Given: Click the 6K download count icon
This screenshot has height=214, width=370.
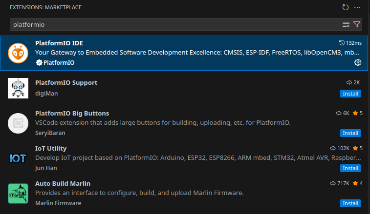Looking at the screenshot, I should (x=339, y=113).
